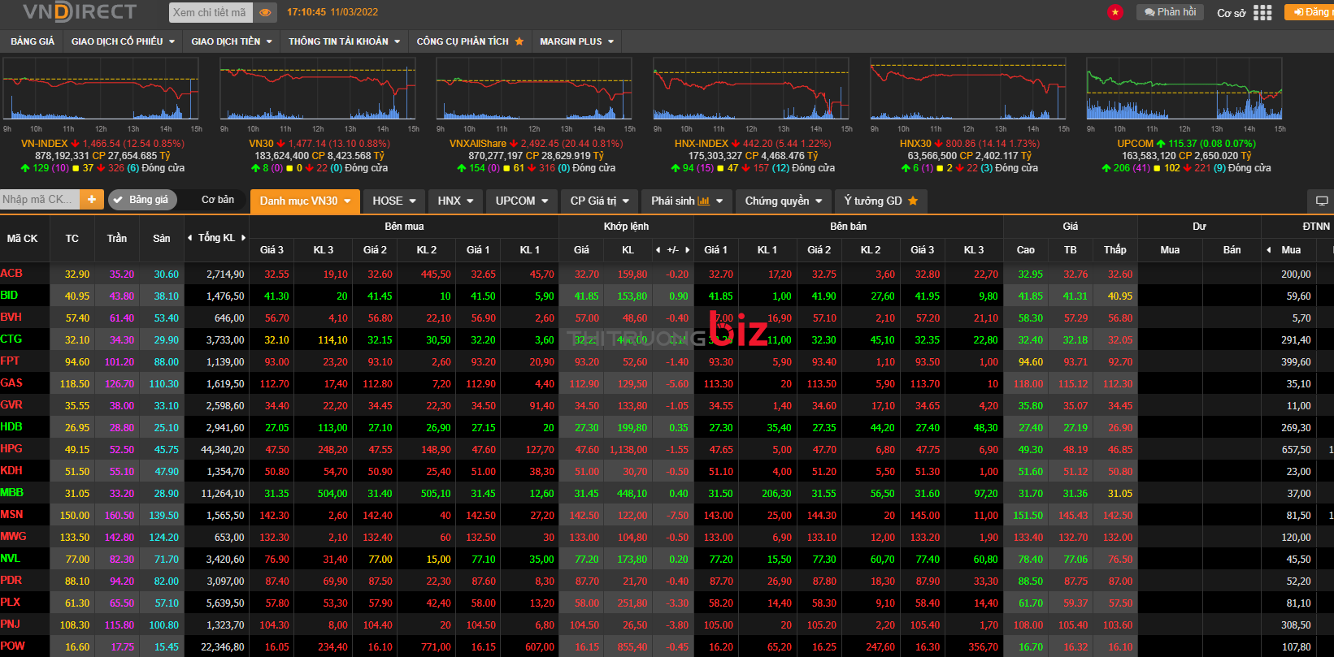Click the Xem chi tiết mã search field
Viewport: 1334px width, 657px height.
point(210,13)
